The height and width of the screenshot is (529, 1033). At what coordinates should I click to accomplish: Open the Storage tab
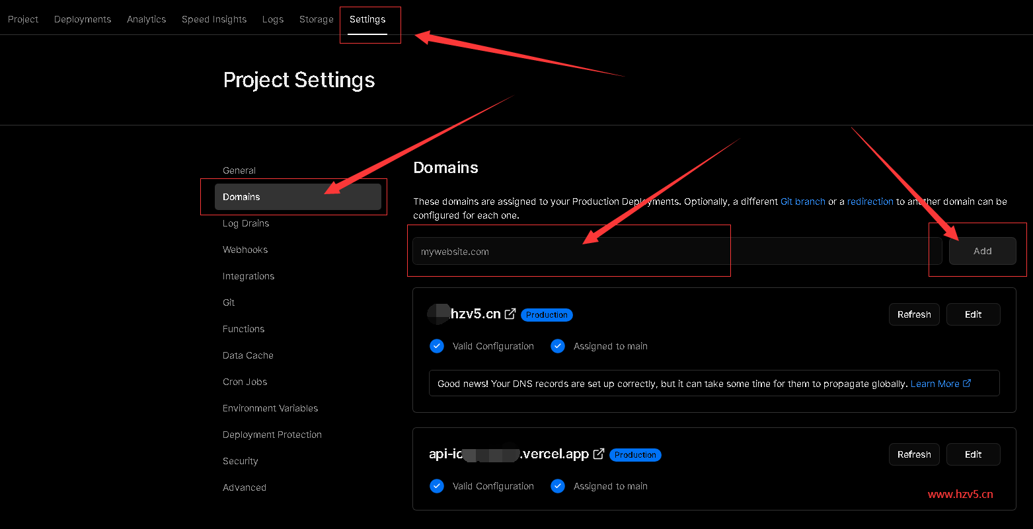pyautogui.click(x=317, y=19)
